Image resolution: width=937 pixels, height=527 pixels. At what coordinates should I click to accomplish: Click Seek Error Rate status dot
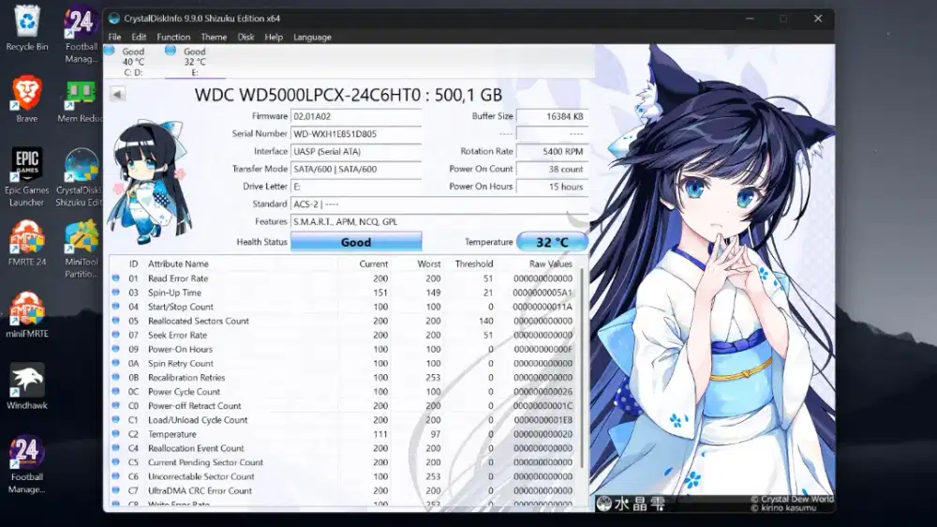tap(115, 335)
